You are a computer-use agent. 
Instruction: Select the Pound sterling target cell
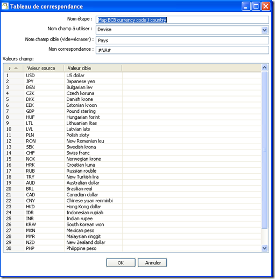tap(93, 111)
